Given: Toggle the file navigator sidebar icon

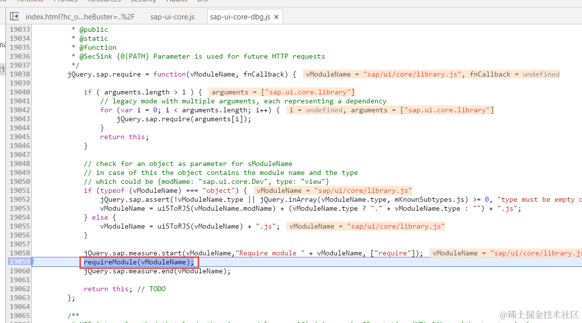Looking at the screenshot, I should coord(14,16).
